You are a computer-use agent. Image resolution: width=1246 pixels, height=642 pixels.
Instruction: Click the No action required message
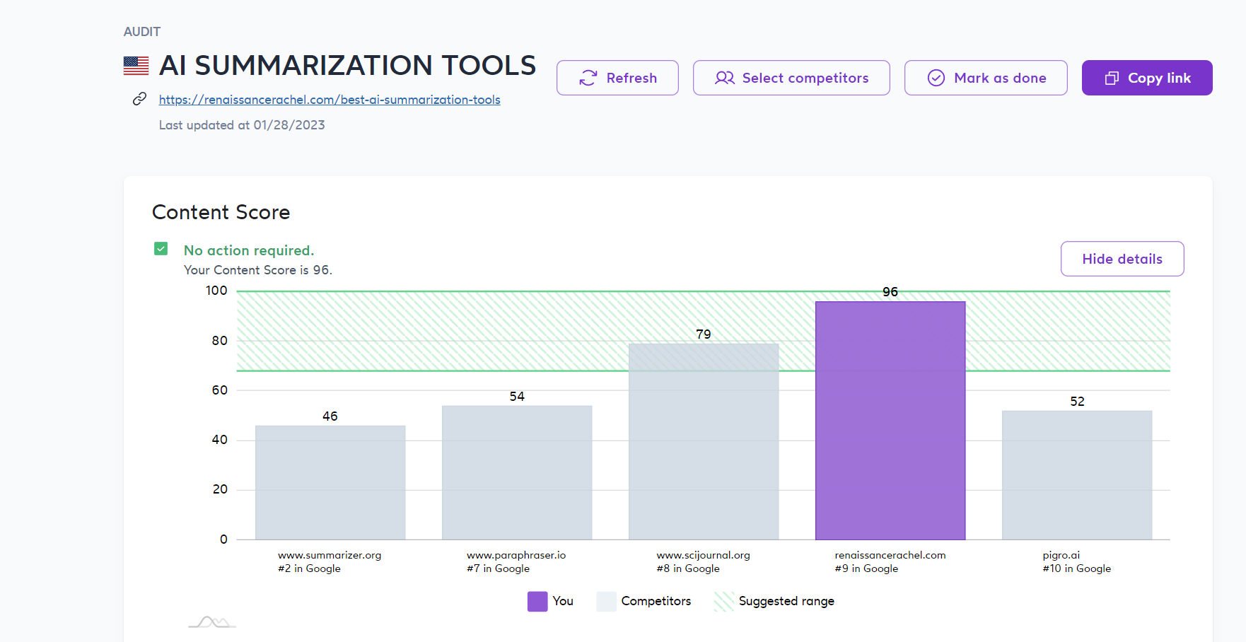[x=249, y=250]
